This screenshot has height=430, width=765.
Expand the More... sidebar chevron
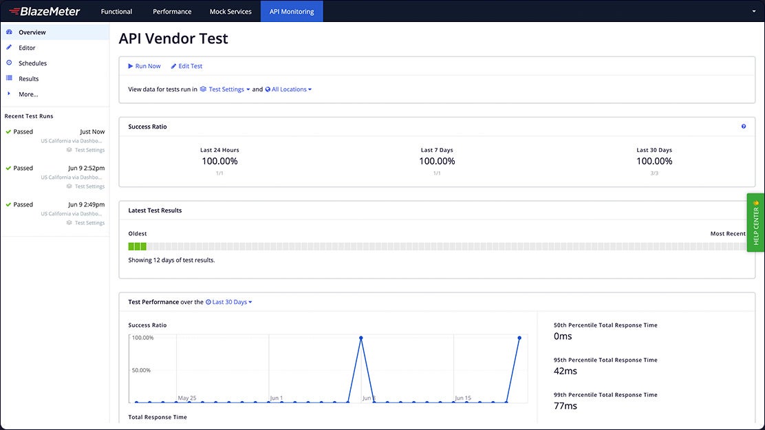[9, 94]
